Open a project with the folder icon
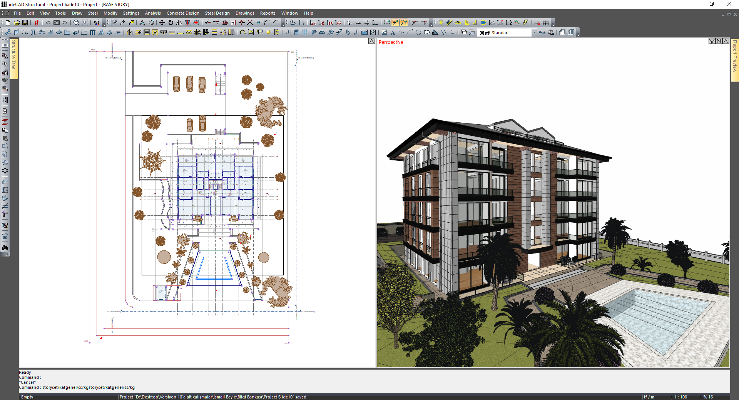Screen dimensions: 739x400 click(x=17, y=23)
